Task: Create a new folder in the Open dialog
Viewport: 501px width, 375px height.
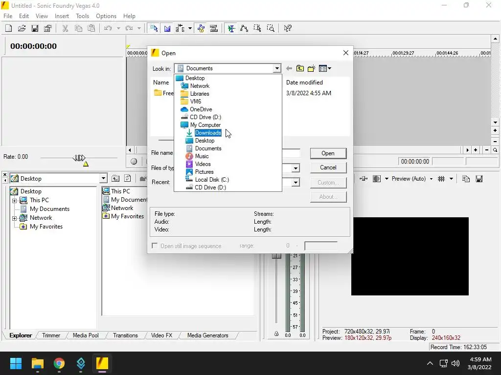Action: (312, 68)
